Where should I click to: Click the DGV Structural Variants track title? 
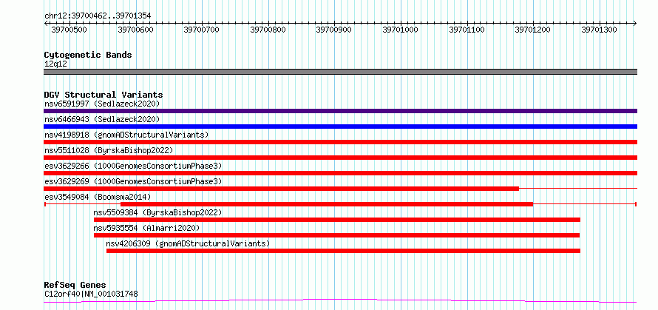[104, 95]
